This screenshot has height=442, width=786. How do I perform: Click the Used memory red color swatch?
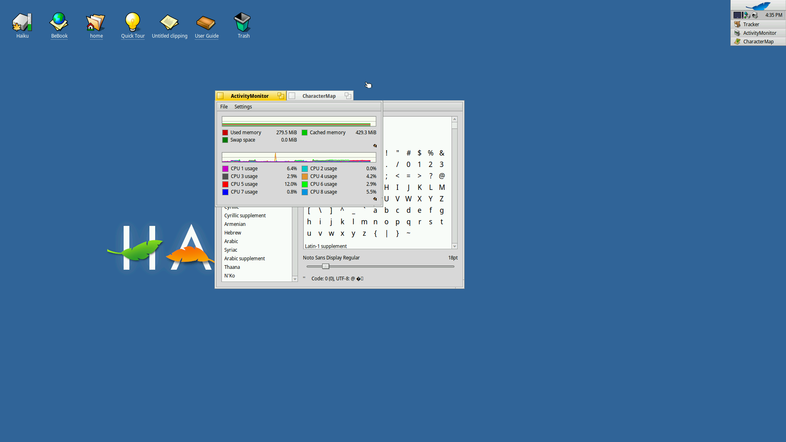point(225,133)
